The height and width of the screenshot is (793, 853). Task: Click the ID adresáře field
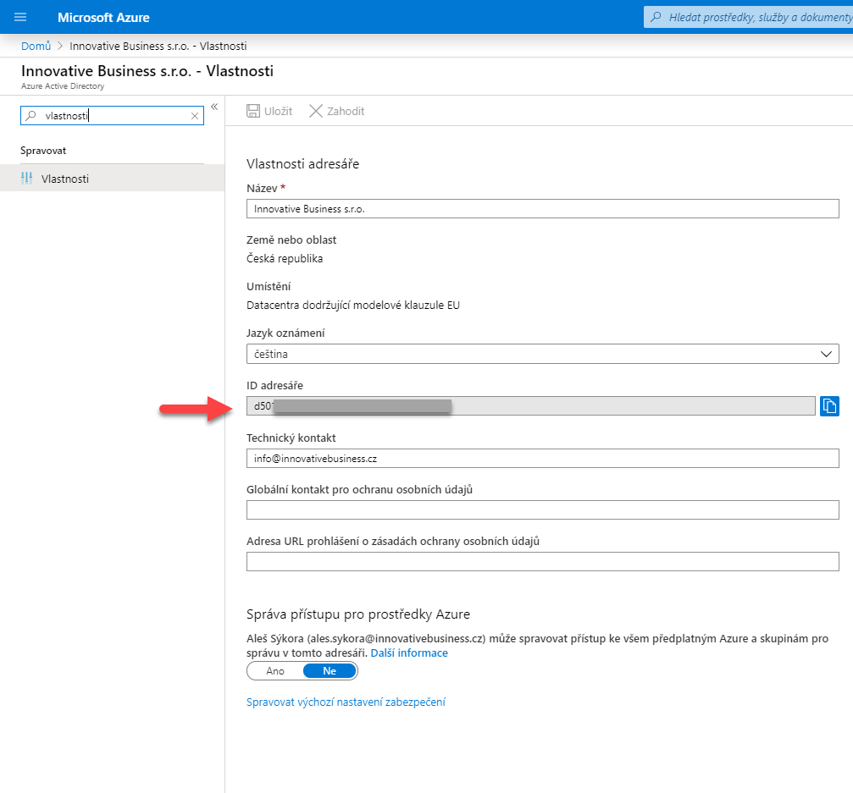click(x=530, y=406)
